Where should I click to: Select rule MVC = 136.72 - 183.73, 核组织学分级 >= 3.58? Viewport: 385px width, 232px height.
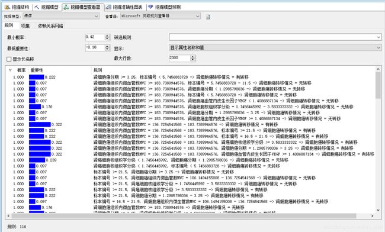click(x=226, y=142)
